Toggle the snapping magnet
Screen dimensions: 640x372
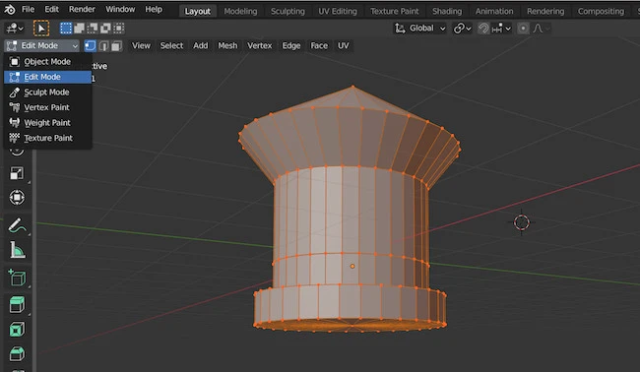[483, 29]
